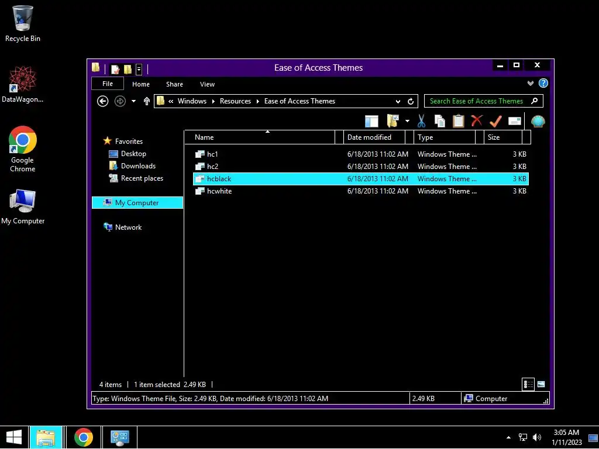Click in Search Ease of Access Themes box
Screen dimensions: 599x449
(x=484, y=101)
